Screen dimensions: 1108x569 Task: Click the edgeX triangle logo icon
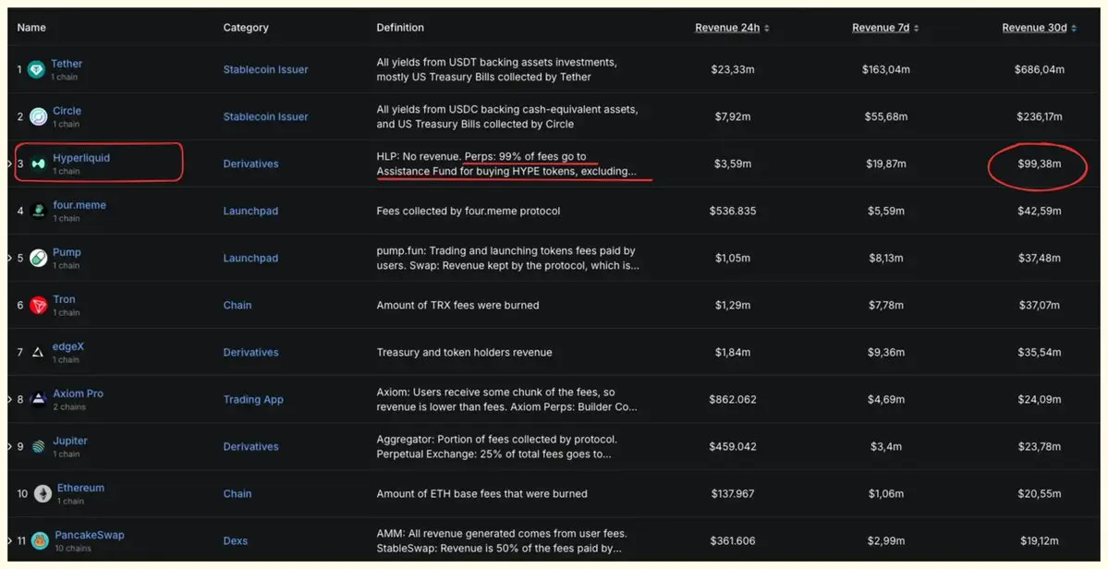pyautogui.click(x=38, y=352)
